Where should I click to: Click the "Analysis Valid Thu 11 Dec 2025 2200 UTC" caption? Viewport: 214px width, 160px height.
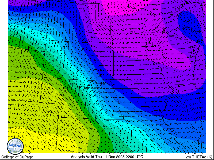(x=107, y=157)
